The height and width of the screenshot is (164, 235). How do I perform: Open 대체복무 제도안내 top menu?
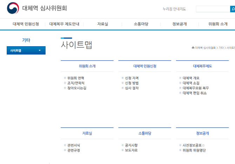[64, 24]
